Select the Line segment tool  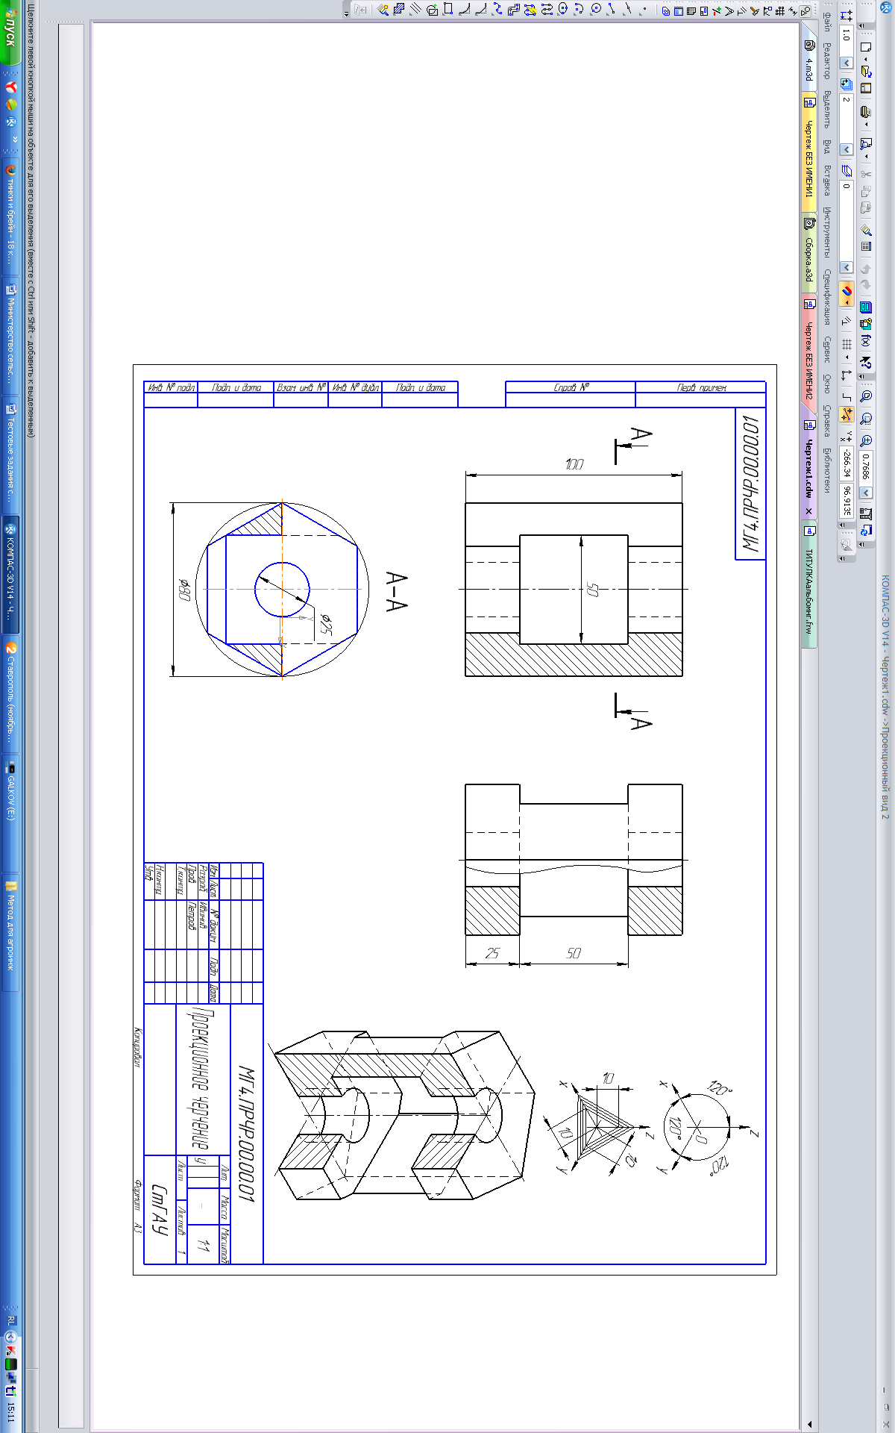[x=613, y=10]
